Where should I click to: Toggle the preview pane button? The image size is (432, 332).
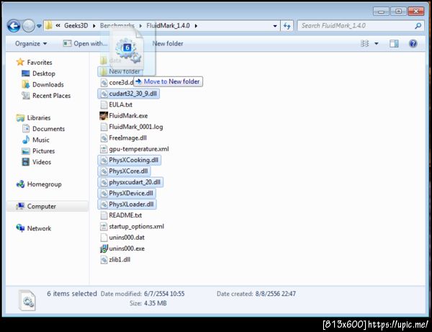tap(394, 43)
